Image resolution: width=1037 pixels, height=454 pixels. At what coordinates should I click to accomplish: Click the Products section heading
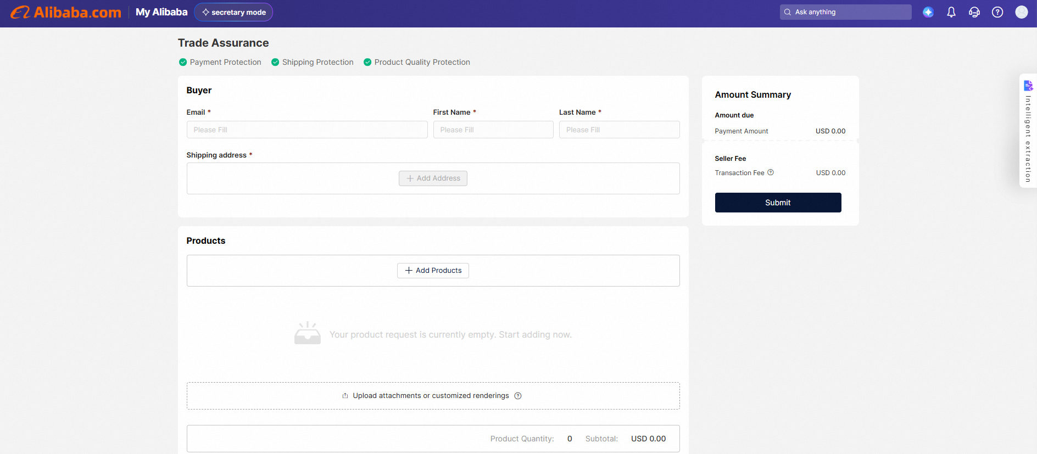tap(206, 241)
